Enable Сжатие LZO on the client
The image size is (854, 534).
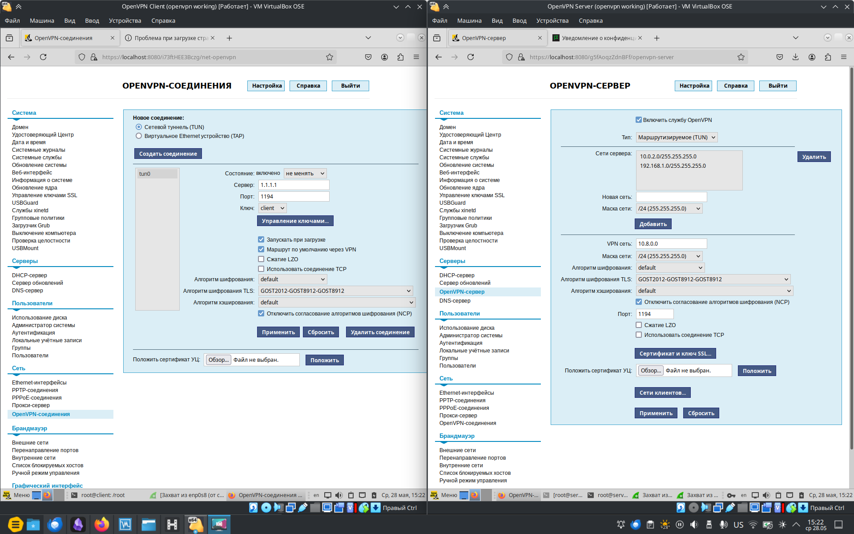click(x=261, y=259)
